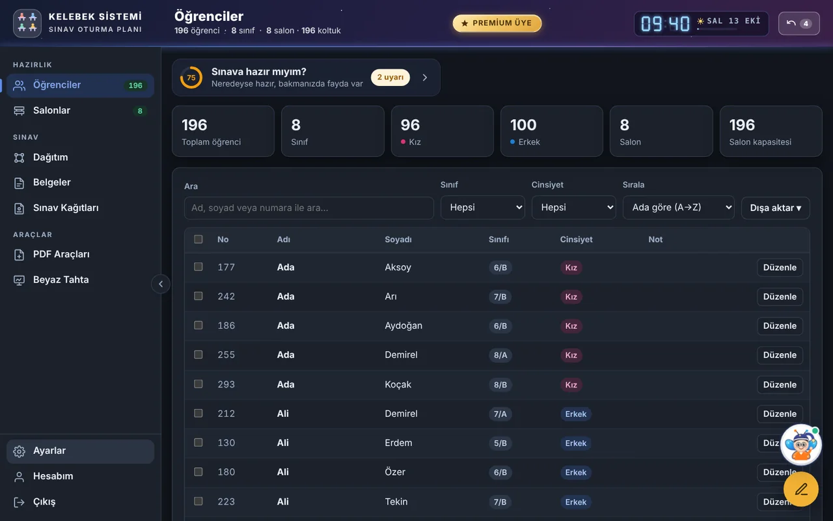Click the Öğrenciler people icon in sidebar
This screenshot has width=833, height=521.
20,85
